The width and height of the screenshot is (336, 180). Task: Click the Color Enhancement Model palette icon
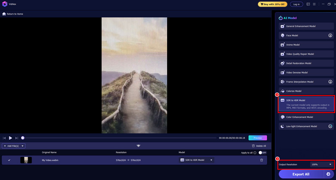[282, 117]
